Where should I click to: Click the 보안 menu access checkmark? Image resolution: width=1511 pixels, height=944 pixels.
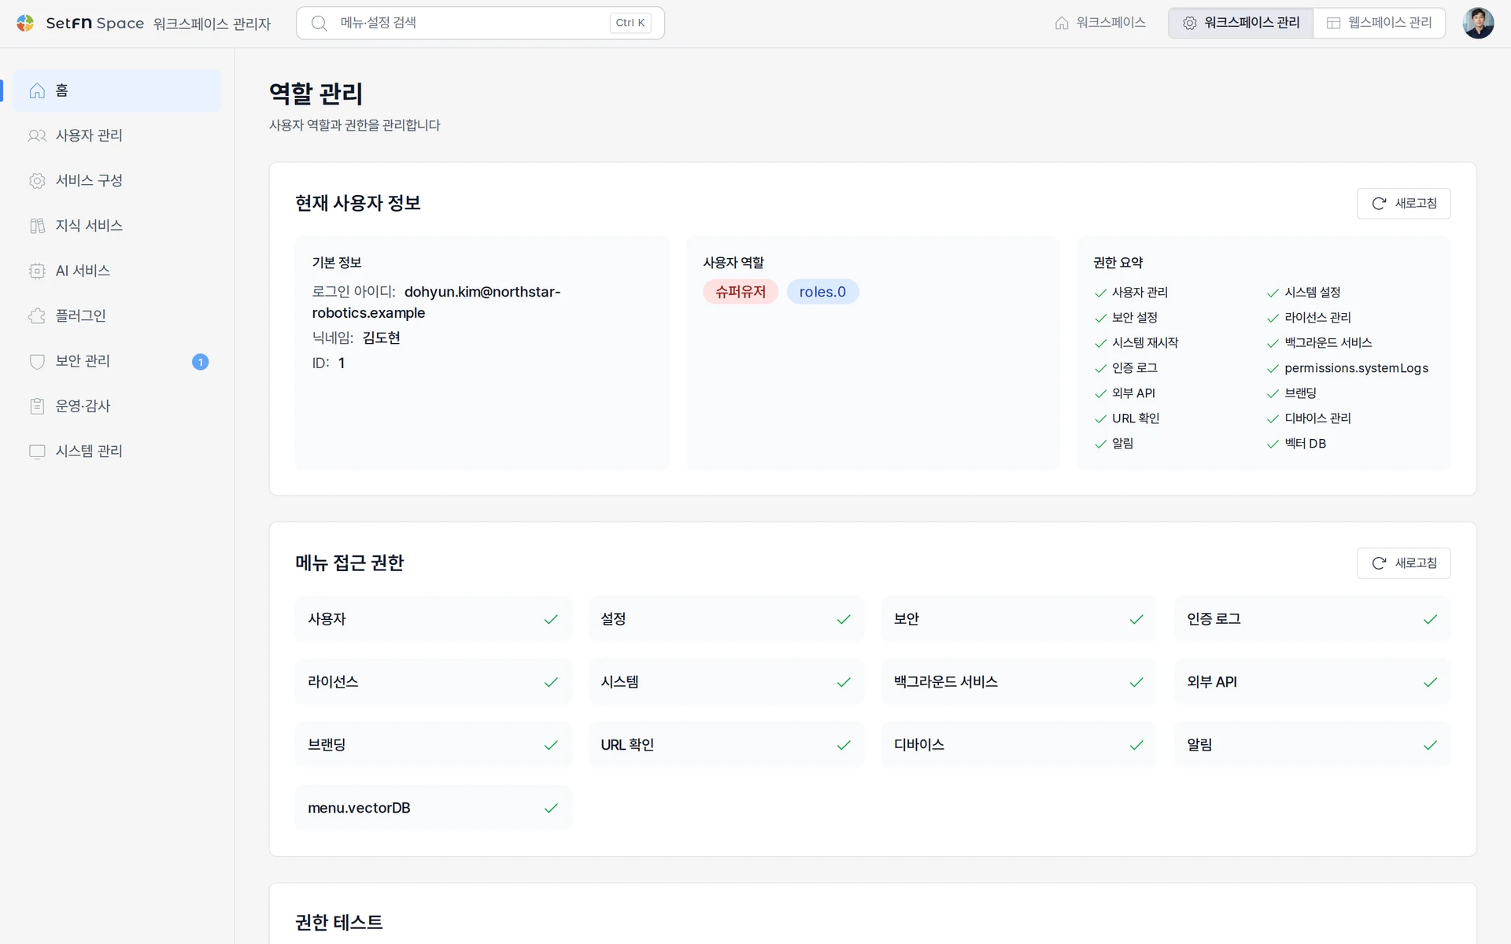[1136, 619]
